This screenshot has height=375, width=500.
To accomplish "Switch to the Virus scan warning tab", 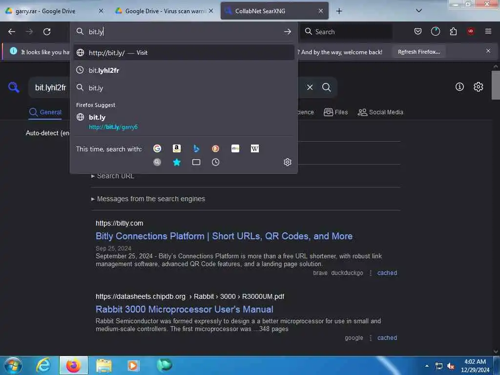I will pos(164,11).
